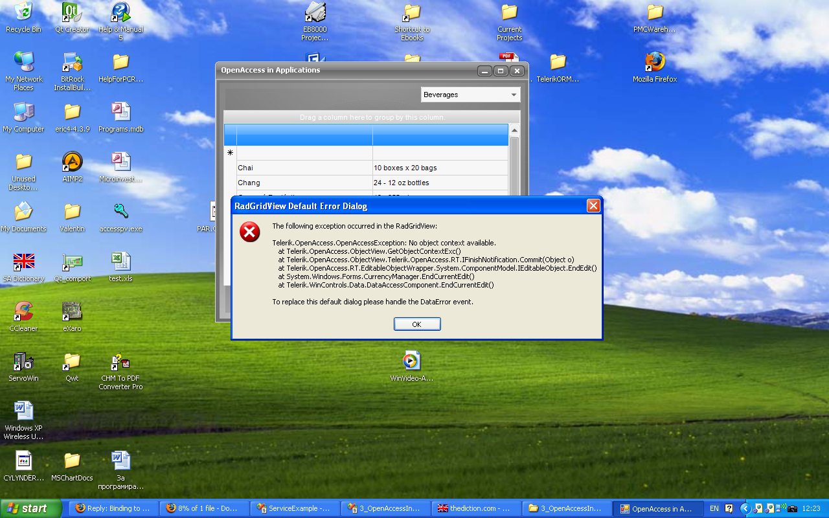Image resolution: width=829 pixels, height=518 pixels.
Task: Open the test.xls spreadsheet
Action: point(120,267)
